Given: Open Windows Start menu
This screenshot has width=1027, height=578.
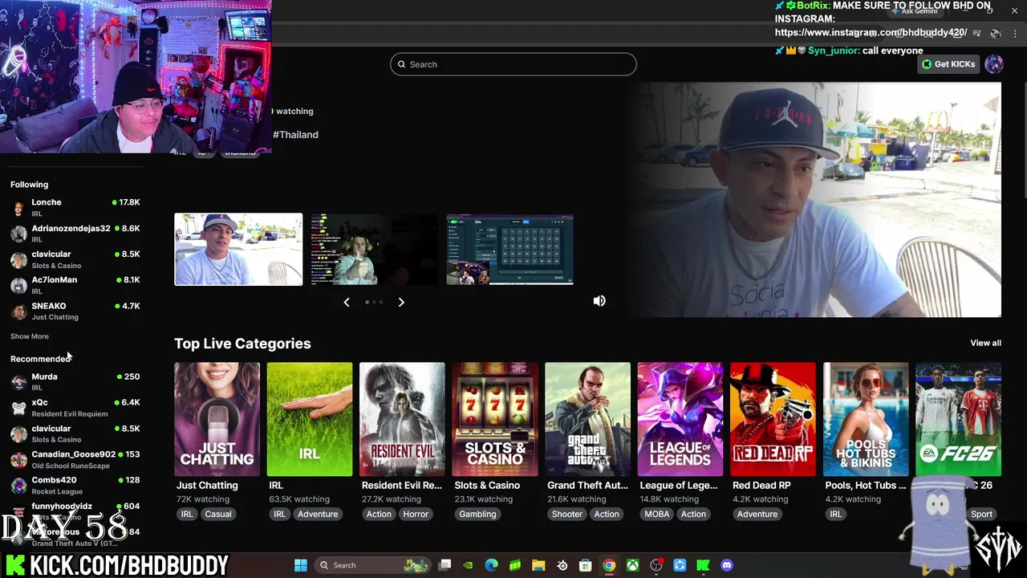Looking at the screenshot, I should click(x=301, y=565).
